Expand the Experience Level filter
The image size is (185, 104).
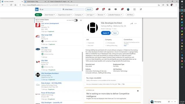[65, 15]
